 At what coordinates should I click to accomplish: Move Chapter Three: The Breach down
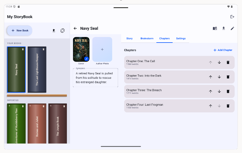pyautogui.click(x=219, y=92)
